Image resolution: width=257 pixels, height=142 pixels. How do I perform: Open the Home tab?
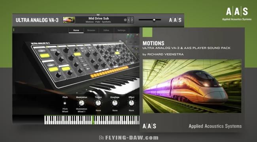[76, 30]
